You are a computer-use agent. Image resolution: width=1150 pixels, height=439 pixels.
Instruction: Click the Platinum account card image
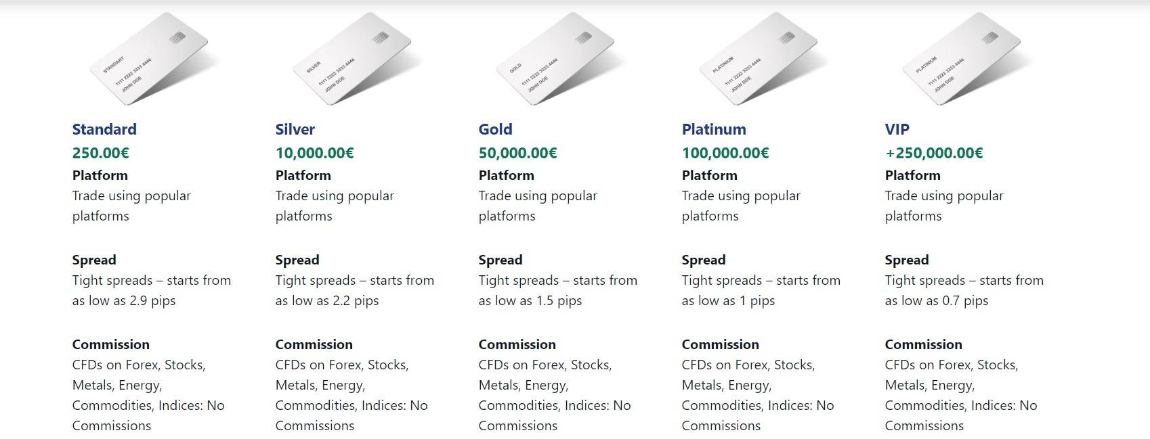coord(759,59)
